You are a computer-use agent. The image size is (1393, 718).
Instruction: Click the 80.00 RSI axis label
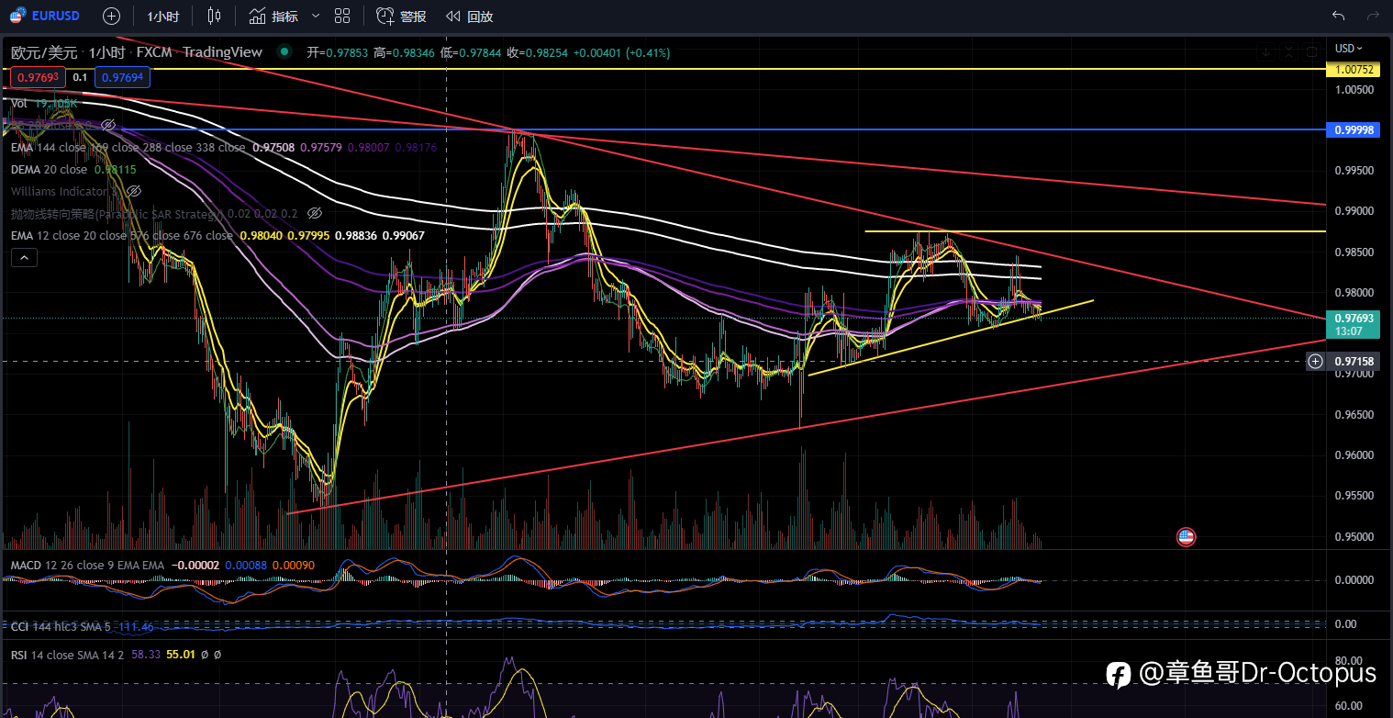point(1348,661)
